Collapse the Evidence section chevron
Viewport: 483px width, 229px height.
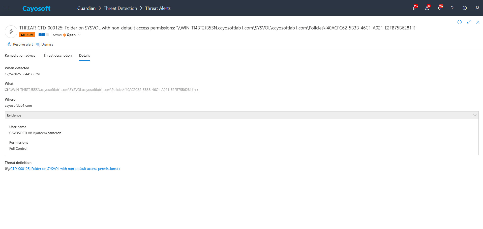tap(474, 115)
